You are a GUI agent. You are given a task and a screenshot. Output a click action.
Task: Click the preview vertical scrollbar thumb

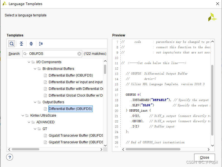click(212, 100)
